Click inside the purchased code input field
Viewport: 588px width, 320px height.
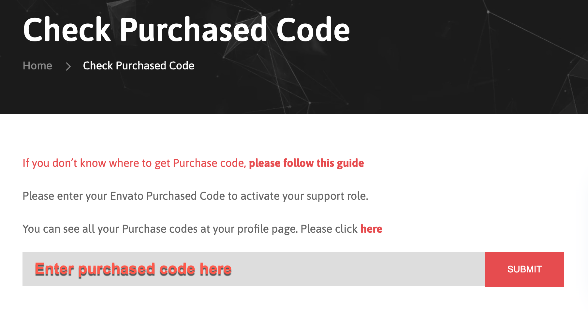click(228, 269)
